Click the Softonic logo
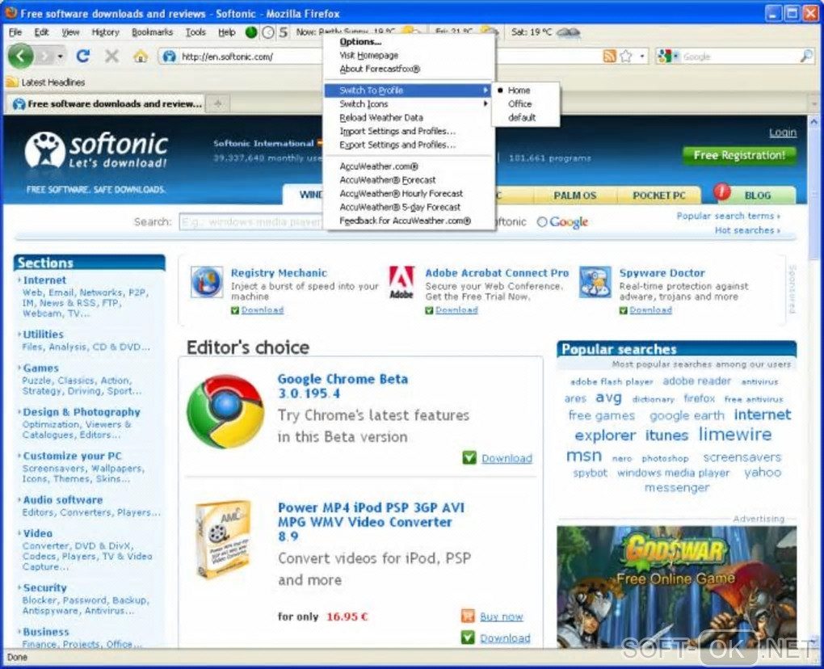Viewport: 824px width, 669px height. point(96,150)
